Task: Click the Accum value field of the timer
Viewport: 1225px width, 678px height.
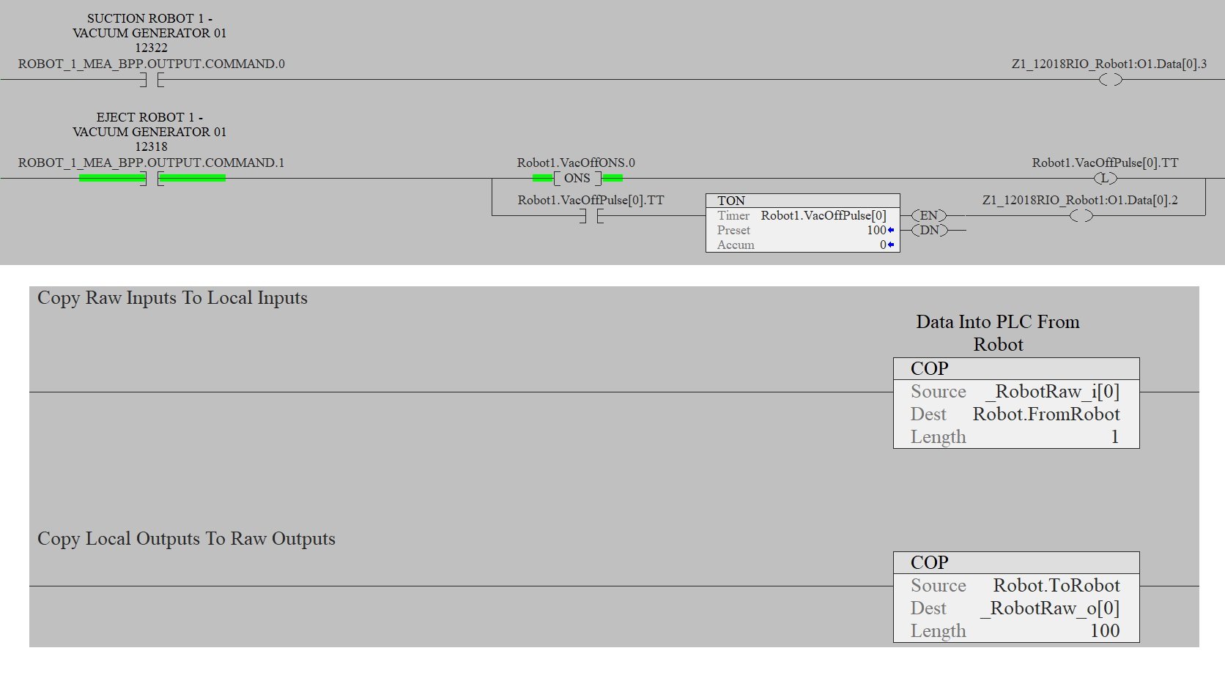Action: [x=883, y=245]
